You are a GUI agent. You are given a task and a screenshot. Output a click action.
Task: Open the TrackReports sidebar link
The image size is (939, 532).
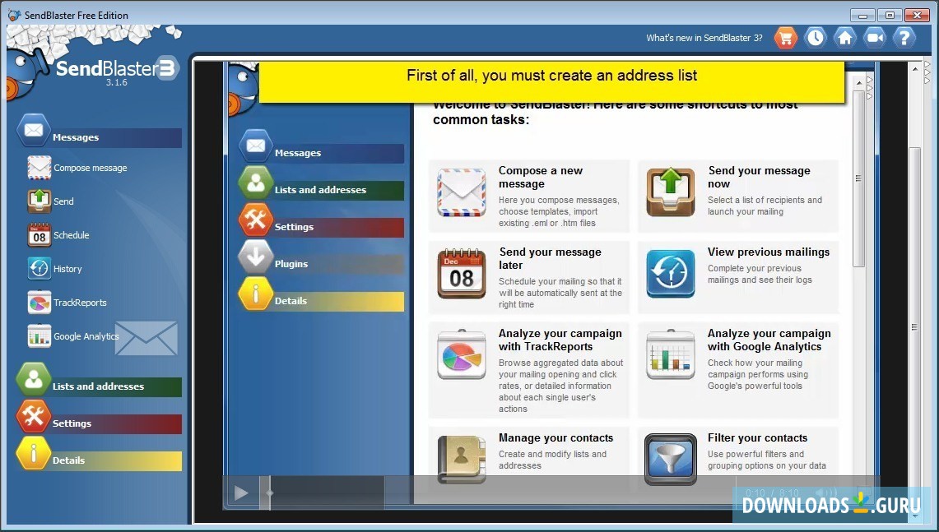click(81, 303)
